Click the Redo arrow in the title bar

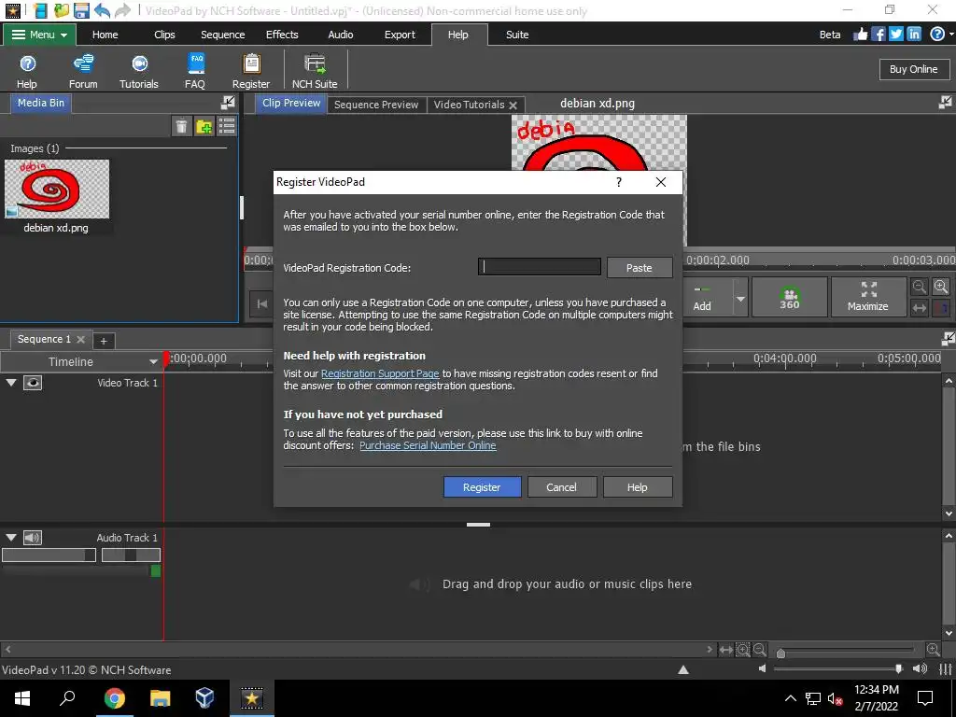[122, 10]
